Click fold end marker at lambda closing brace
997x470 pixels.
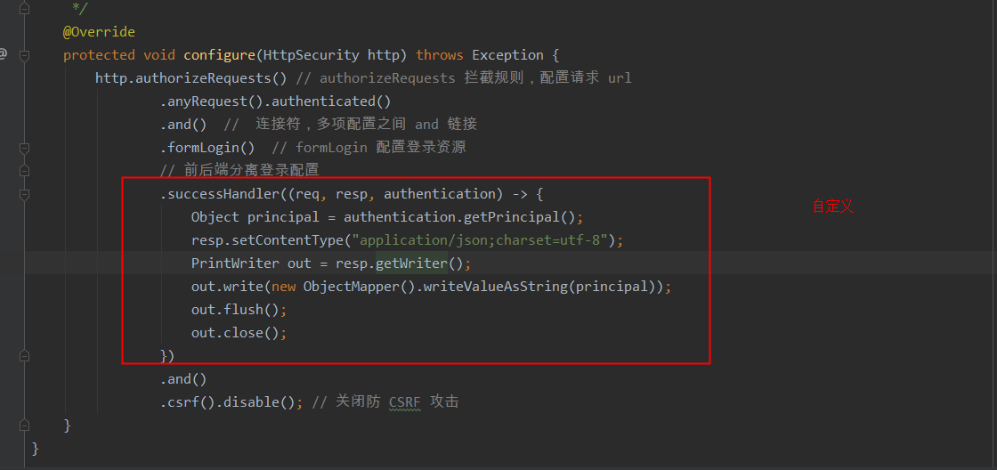(x=24, y=355)
